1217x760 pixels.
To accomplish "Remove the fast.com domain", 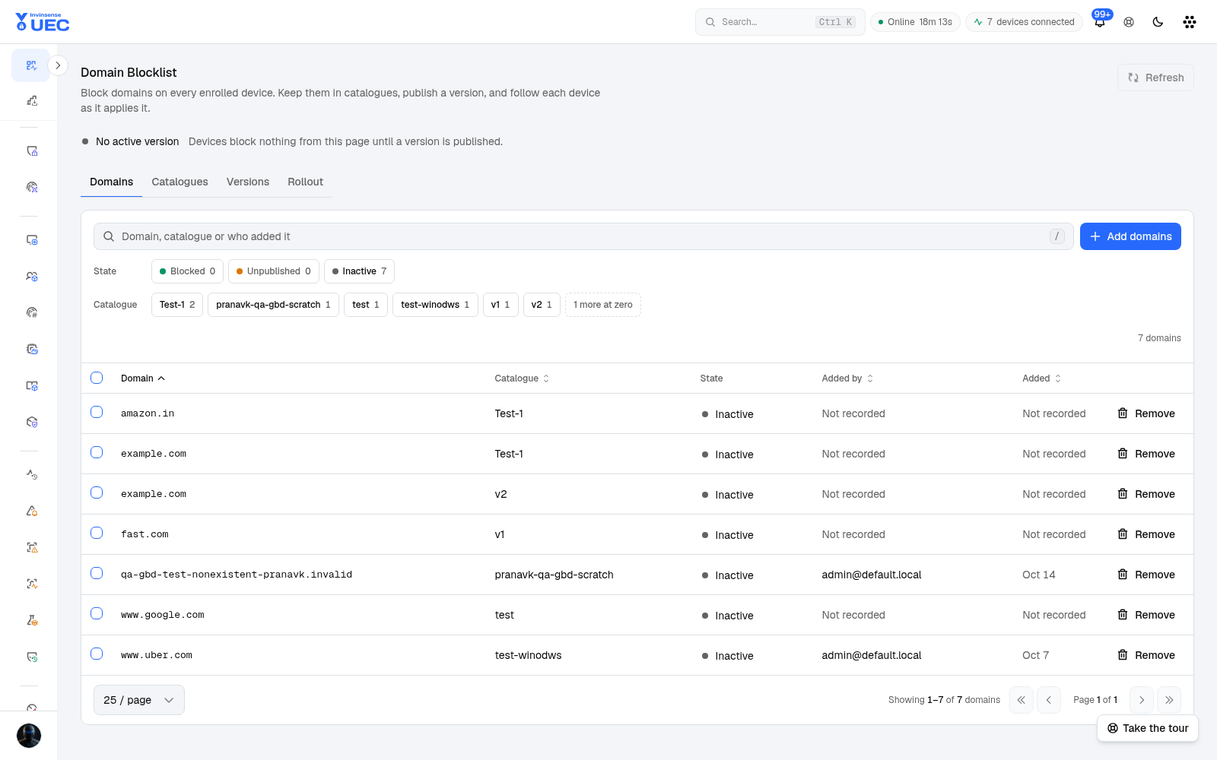I will tap(1146, 534).
